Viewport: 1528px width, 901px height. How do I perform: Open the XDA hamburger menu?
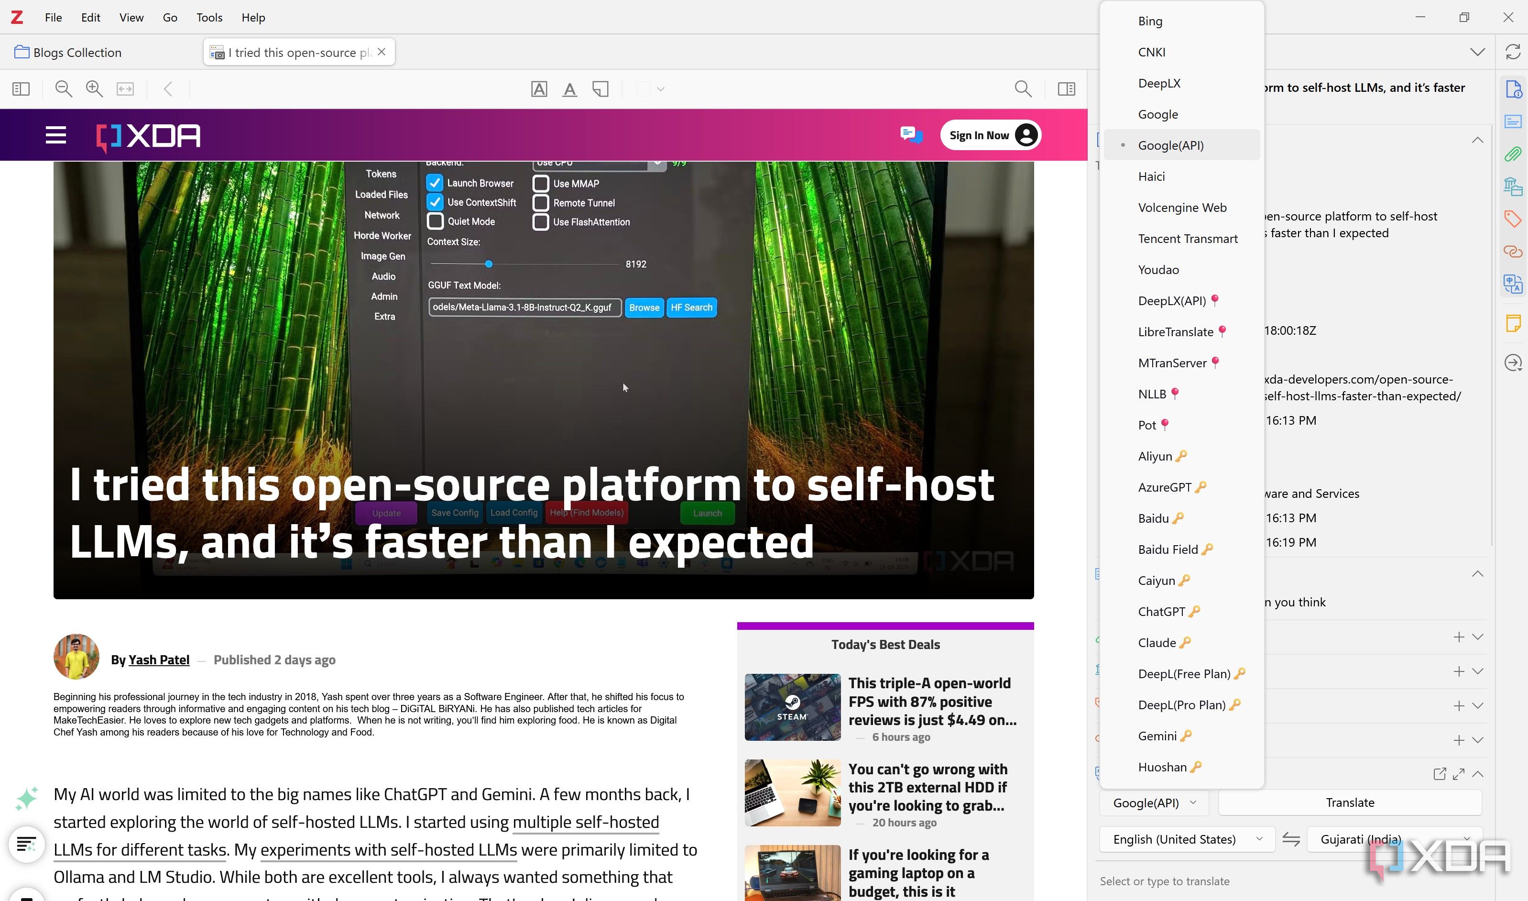[56, 135]
